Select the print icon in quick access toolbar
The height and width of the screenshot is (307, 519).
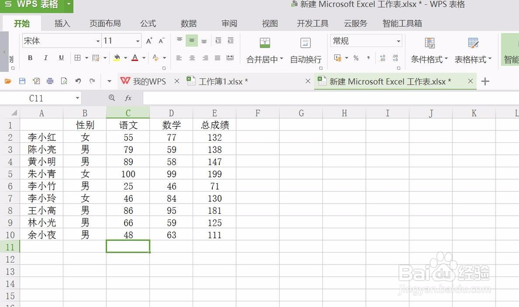click(x=50, y=81)
